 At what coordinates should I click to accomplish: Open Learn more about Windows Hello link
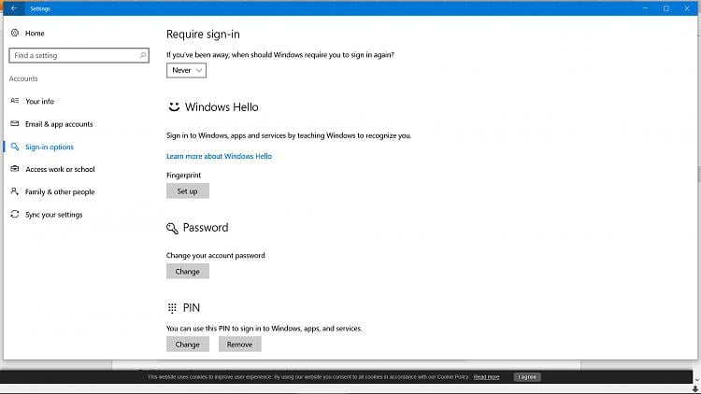pyautogui.click(x=219, y=156)
